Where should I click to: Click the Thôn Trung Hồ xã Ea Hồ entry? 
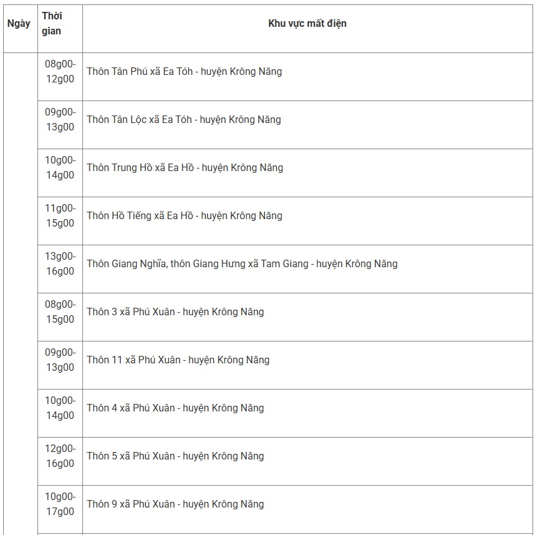click(185, 168)
